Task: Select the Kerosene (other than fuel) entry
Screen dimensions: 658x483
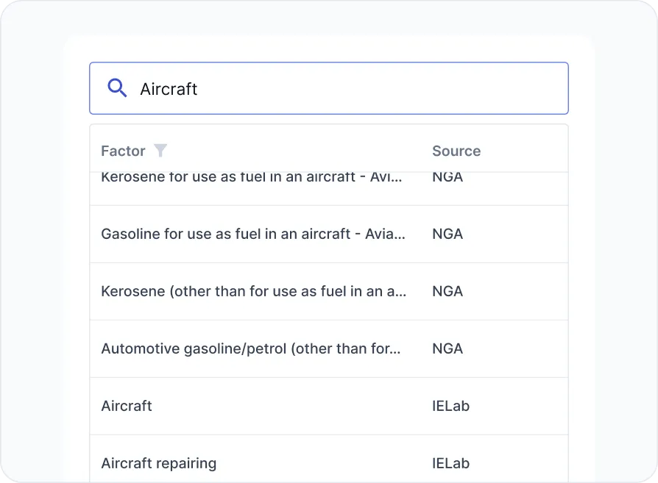Action: tap(253, 291)
